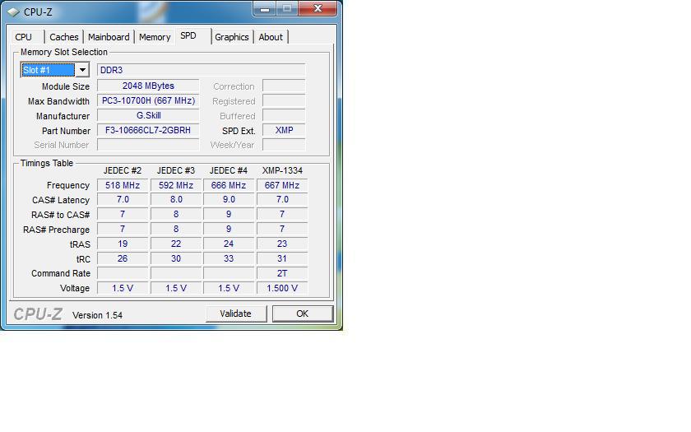Click the 1.500 V XMP voltage cell
The height and width of the screenshot is (432, 691).
coord(282,288)
